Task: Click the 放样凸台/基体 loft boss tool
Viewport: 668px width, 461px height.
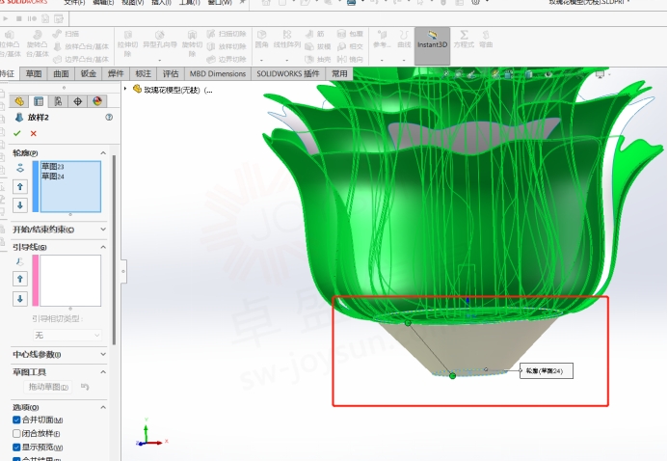Action: click(x=81, y=46)
